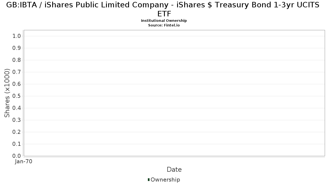Viewport: 328px width, 184px height.
Task: Click the 0.1 y-axis tick label
Action: tap(17, 144)
